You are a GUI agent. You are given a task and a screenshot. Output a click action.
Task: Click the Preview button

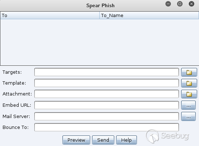[x=76, y=140]
